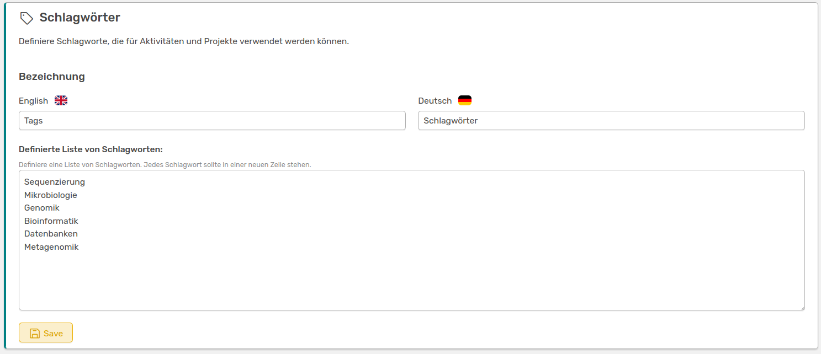Click the tag icon beside Schlagwörter heading

pyautogui.click(x=27, y=18)
